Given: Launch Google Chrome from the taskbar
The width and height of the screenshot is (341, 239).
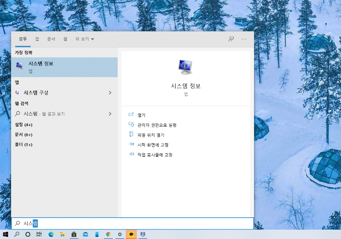Looking at the screenshot, I should [108, 234].
